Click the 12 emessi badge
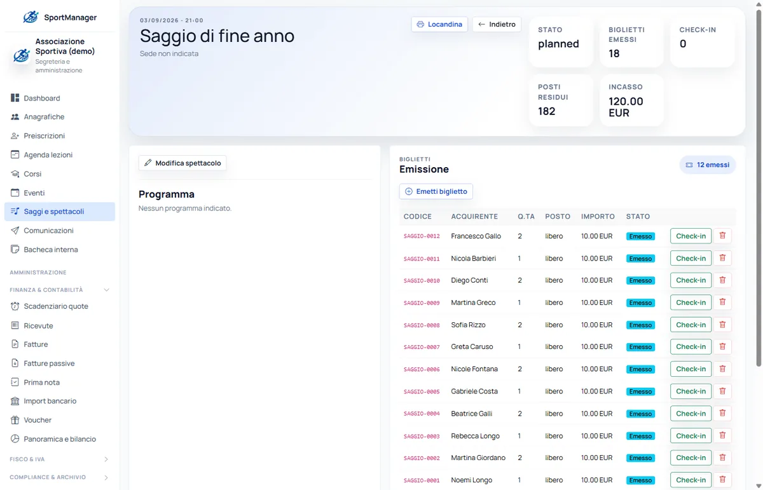 coord(708,165)
